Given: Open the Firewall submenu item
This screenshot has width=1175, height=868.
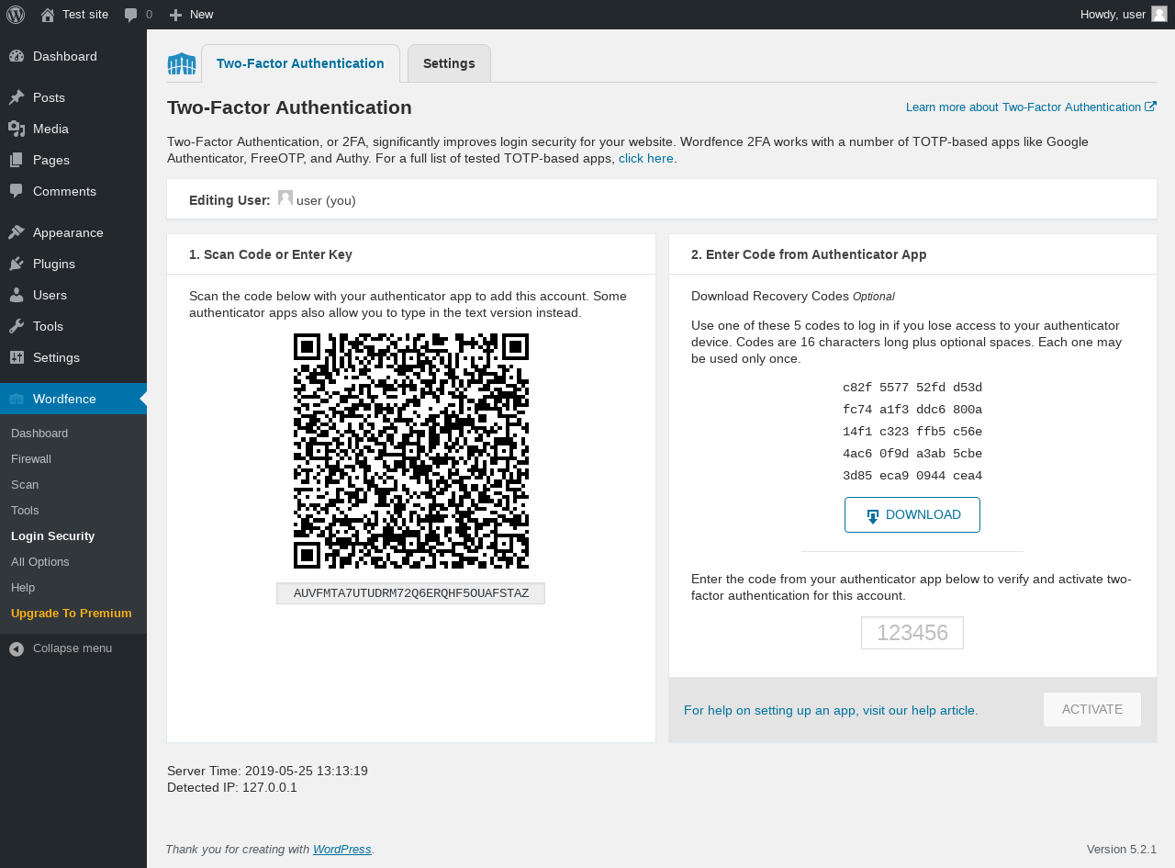Looking at the screenshot, I should coord(31,458).
